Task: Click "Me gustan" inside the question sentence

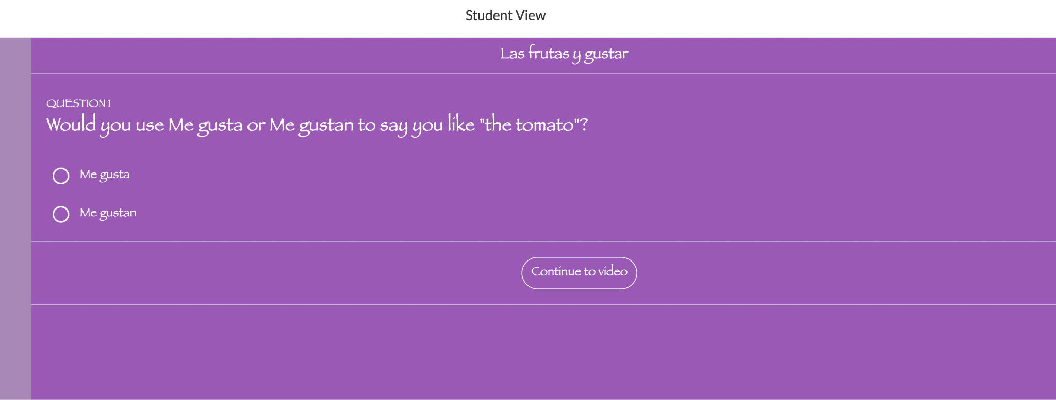Action: [x=311, y=125]
